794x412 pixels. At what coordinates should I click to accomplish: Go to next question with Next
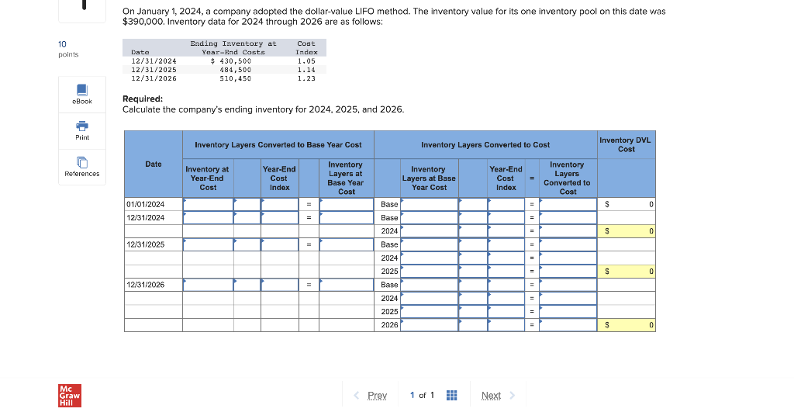tap(498, 395)
